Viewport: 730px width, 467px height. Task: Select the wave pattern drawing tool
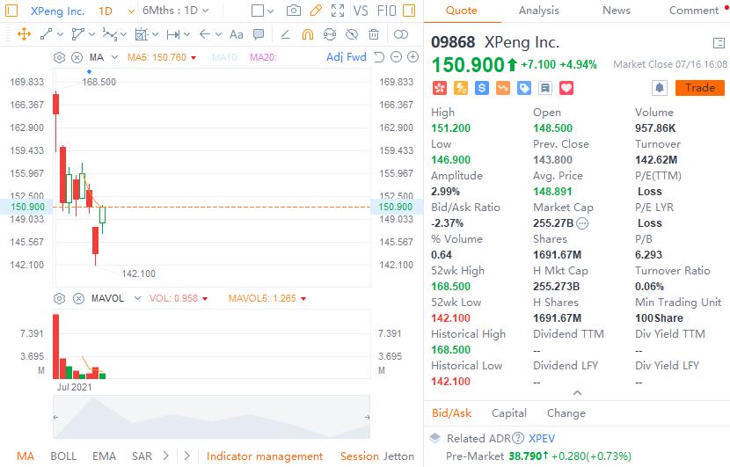(110, 34)
